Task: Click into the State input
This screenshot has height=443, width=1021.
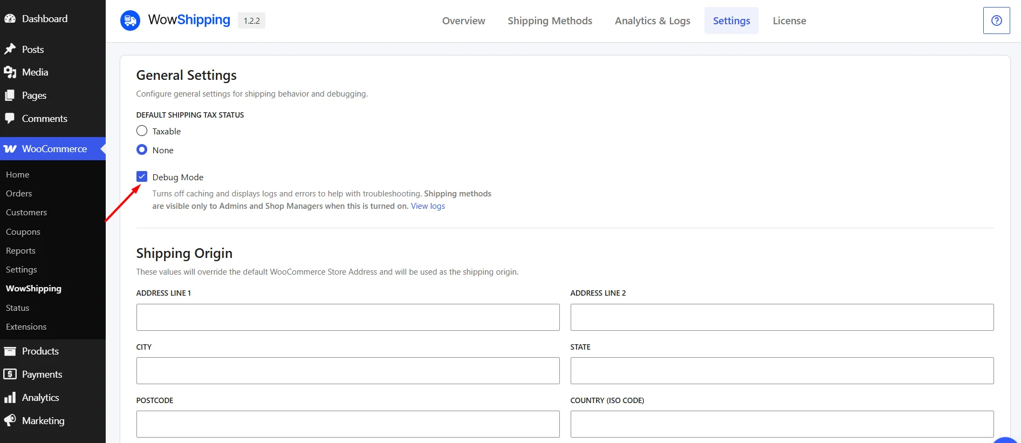Action: click(782, 371)
